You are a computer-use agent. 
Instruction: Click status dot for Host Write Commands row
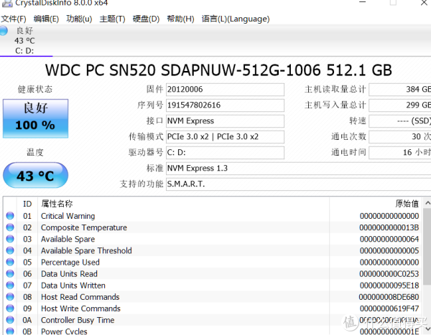(10, 308)
